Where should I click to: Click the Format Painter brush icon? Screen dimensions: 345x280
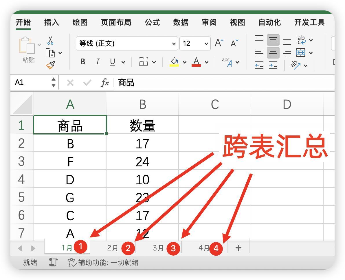point(50,65)
